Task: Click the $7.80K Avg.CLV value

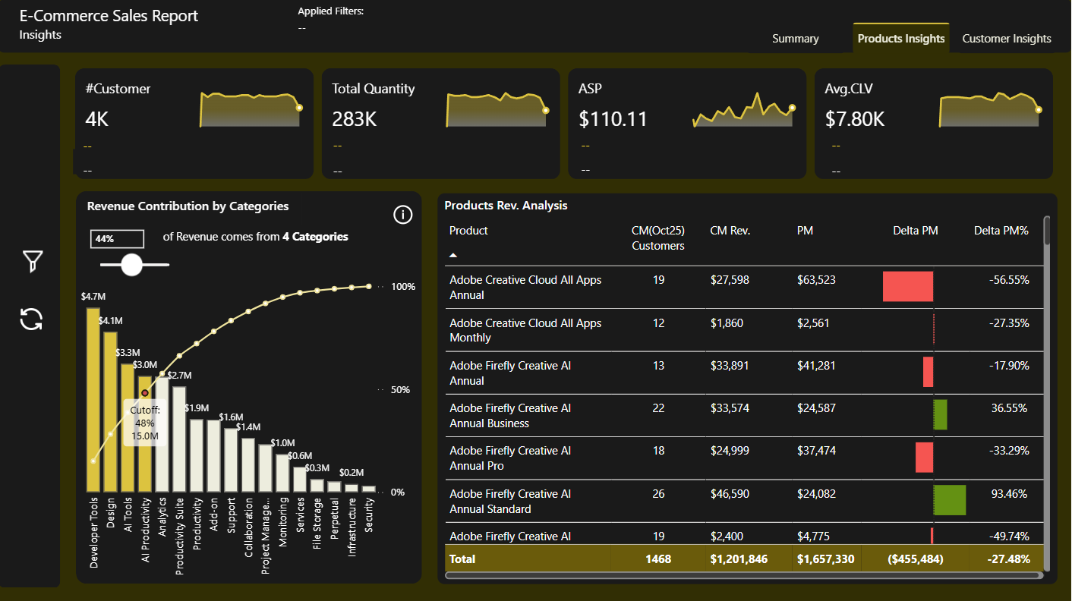Action: [x=855, y=119]
